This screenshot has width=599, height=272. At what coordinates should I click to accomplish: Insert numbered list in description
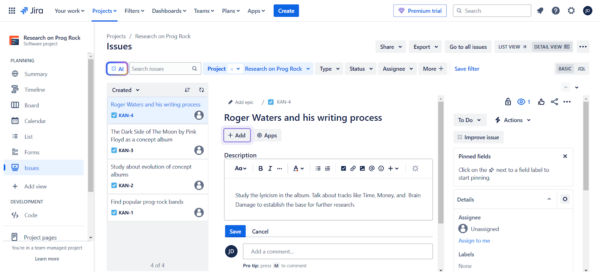[328, 169]
